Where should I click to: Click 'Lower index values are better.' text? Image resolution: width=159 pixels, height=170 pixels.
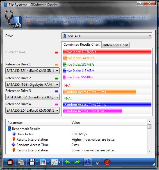point(93,150)
